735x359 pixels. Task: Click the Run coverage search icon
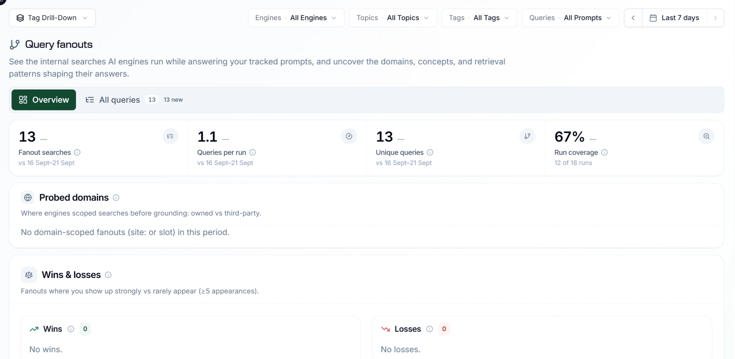coord(706,136)
